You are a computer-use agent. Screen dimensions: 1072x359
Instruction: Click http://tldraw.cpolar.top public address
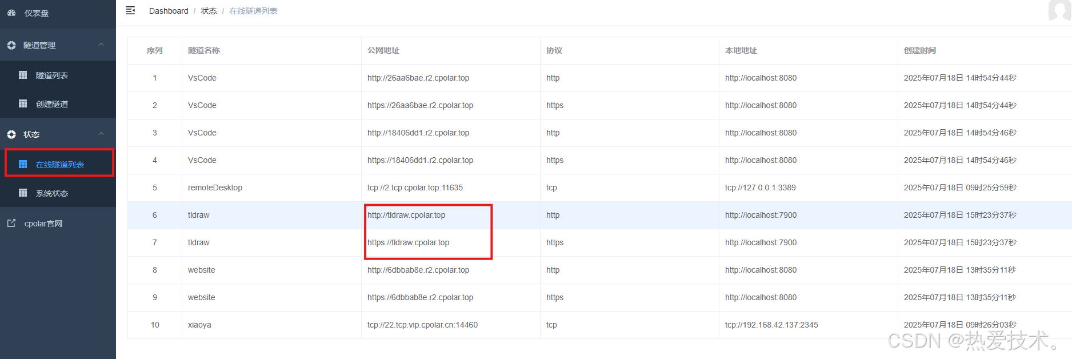[406, 215]
